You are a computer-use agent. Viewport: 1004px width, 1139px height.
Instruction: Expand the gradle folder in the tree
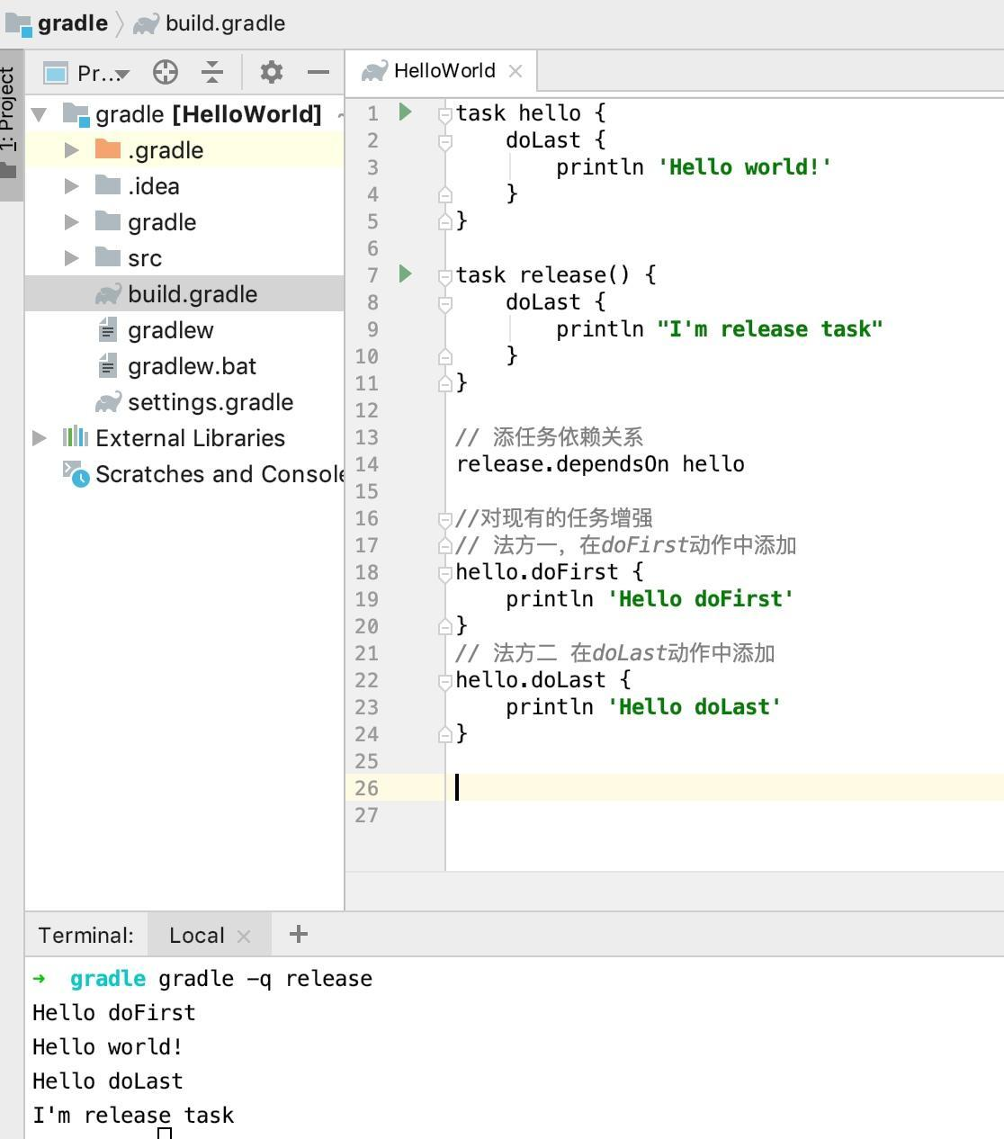click(x=72, y=222)
